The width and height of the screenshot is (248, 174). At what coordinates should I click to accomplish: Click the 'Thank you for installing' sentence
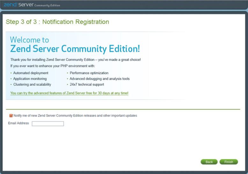click(76, 60)
